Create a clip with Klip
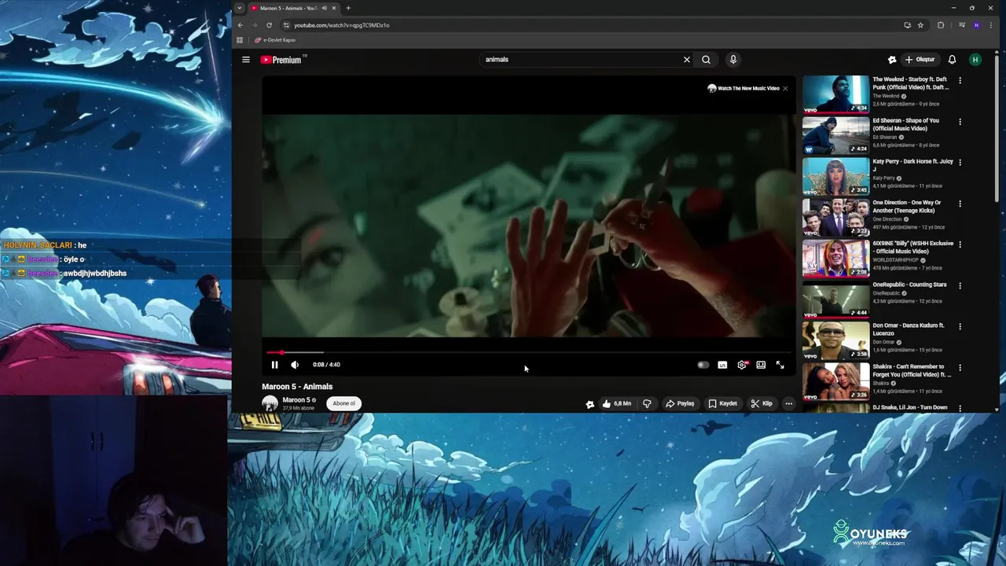The image size is (1006, 566). [762, 403]
